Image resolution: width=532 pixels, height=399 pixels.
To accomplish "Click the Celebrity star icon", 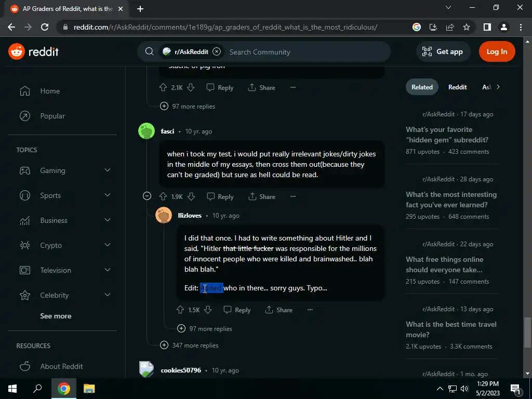I will pyautogui.click(x=25, y=295).
